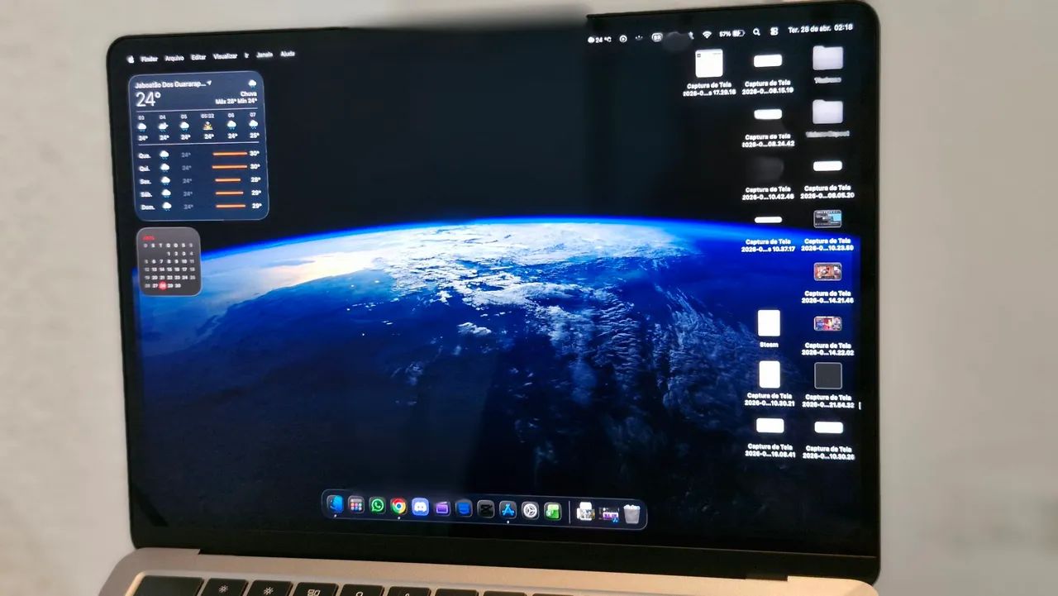Open the Trash in the Dock
The image size is (1058, 596).
[632, 514]
